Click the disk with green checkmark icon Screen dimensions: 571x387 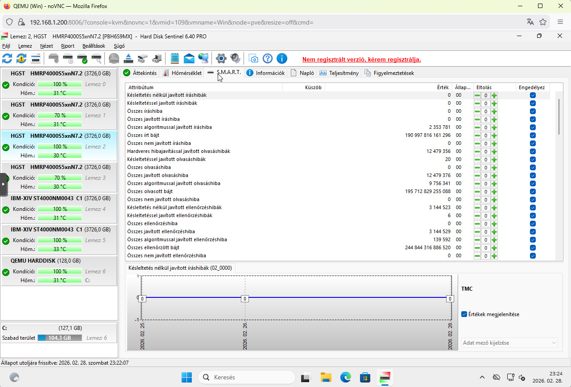click(x=82, y=58)
